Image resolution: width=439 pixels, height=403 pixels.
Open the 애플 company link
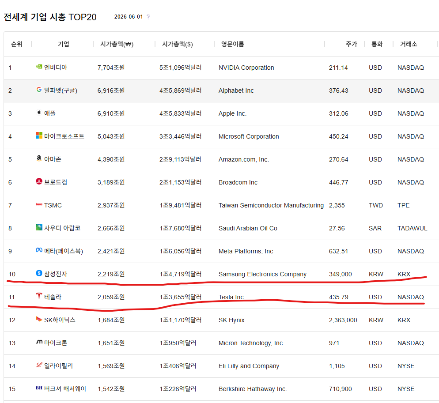[50, 113]
